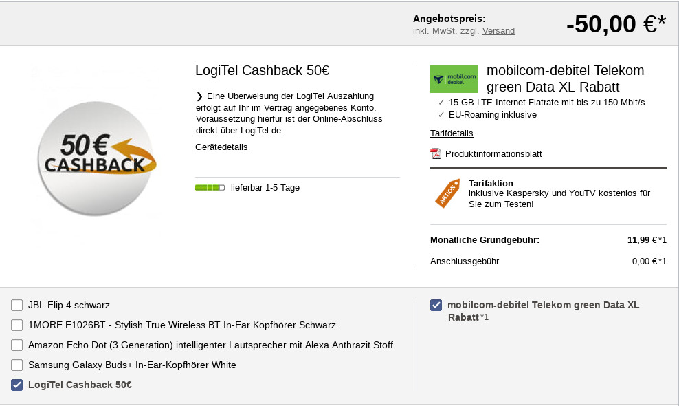This screenshot has width=679, height=406.
Task: Click the 50€ Cashback product image
Action: point(97,158)
